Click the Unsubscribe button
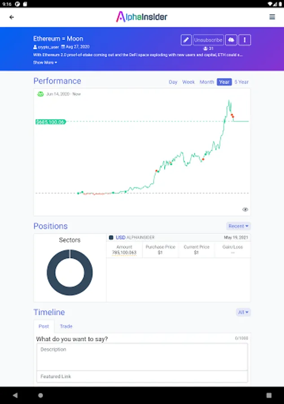The height and width of the screenshot is (404, 284). point(208,40)
